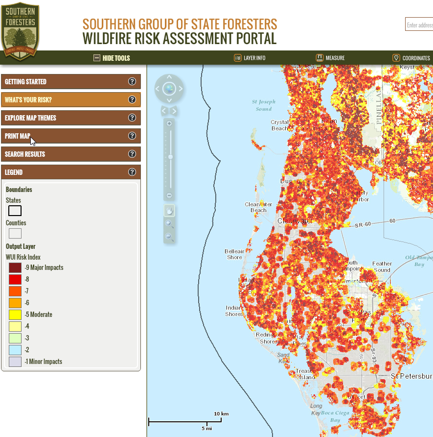This screenshot has width=433, height=437.
Task: Open help for Search Results
Action: pyautogui.click(x=132, y=154)
